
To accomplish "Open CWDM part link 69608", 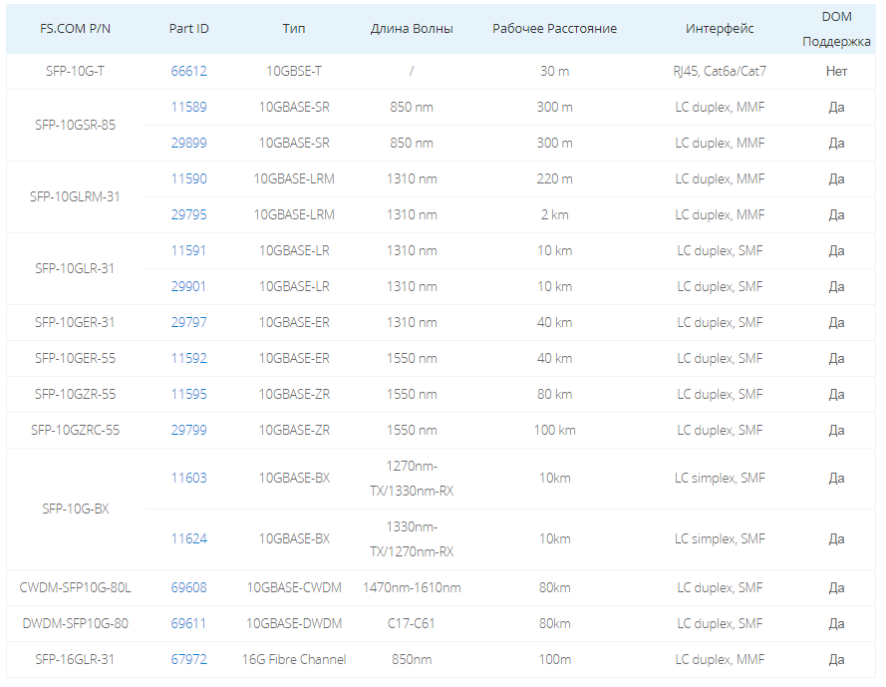I will pos(188,587).
